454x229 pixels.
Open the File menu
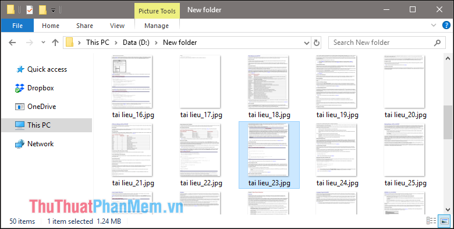pos(17,26)
